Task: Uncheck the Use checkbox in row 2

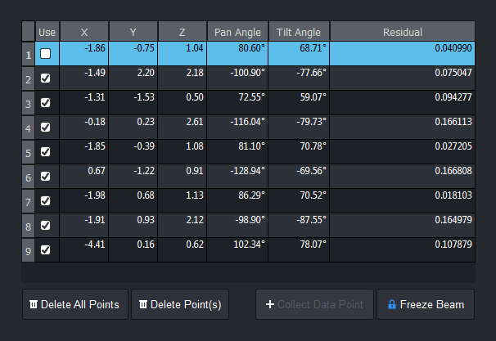Action: [x=46, y=79]
